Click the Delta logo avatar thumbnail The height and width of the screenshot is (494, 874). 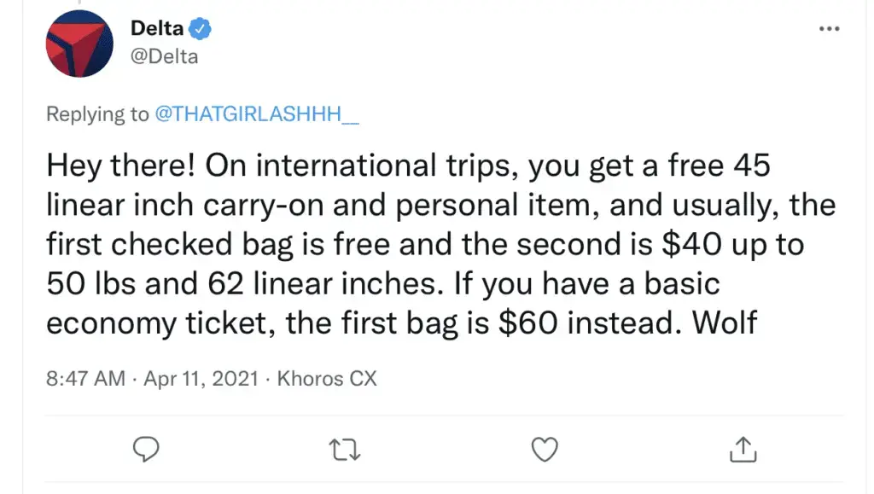79,44
